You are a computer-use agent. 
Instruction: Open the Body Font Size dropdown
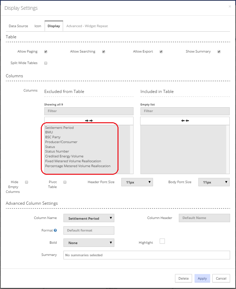coord(214,182)
